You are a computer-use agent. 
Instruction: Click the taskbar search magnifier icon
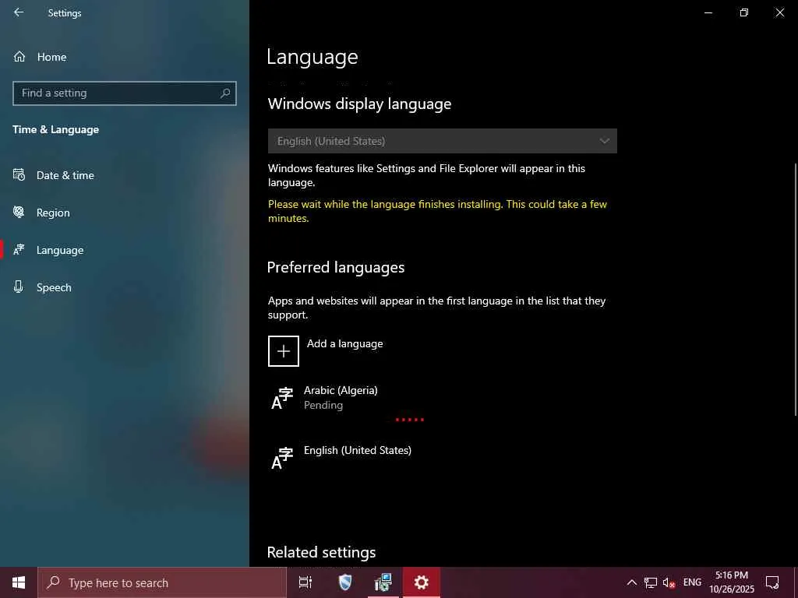point(53,582)
